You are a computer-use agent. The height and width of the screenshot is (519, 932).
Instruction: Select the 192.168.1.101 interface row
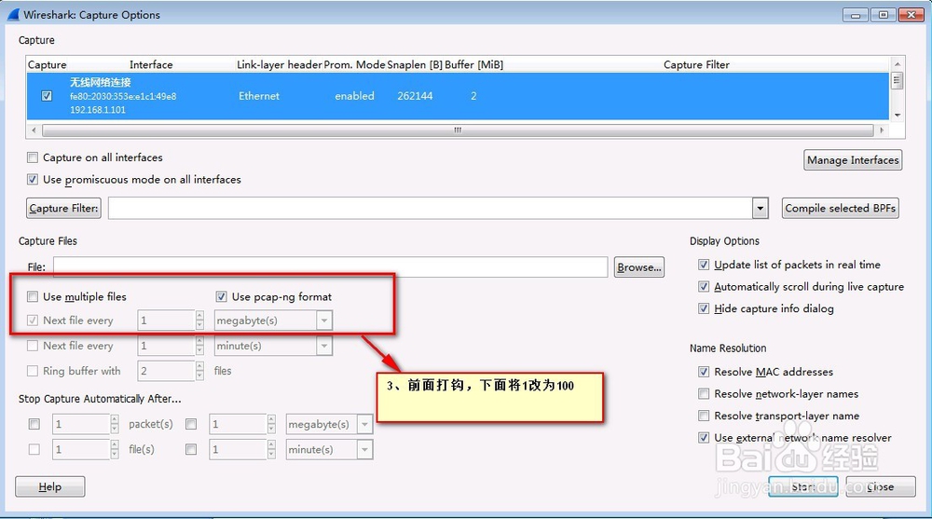coord(458,96)
